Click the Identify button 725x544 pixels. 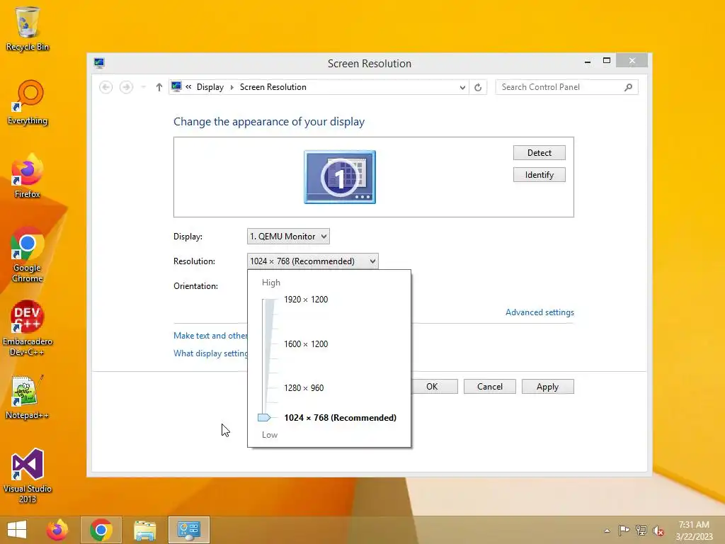pyautogui.click(x=539, y=175)
